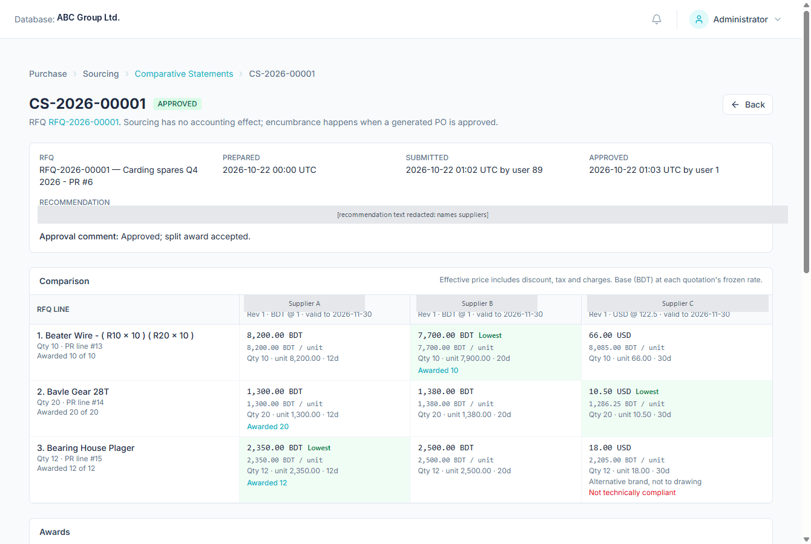Select the Bearing House Plager line
Screen dimensions: 811x544
pos(85,448)
